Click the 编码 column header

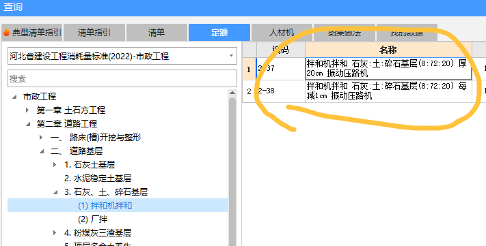click(x=281, y=50)
